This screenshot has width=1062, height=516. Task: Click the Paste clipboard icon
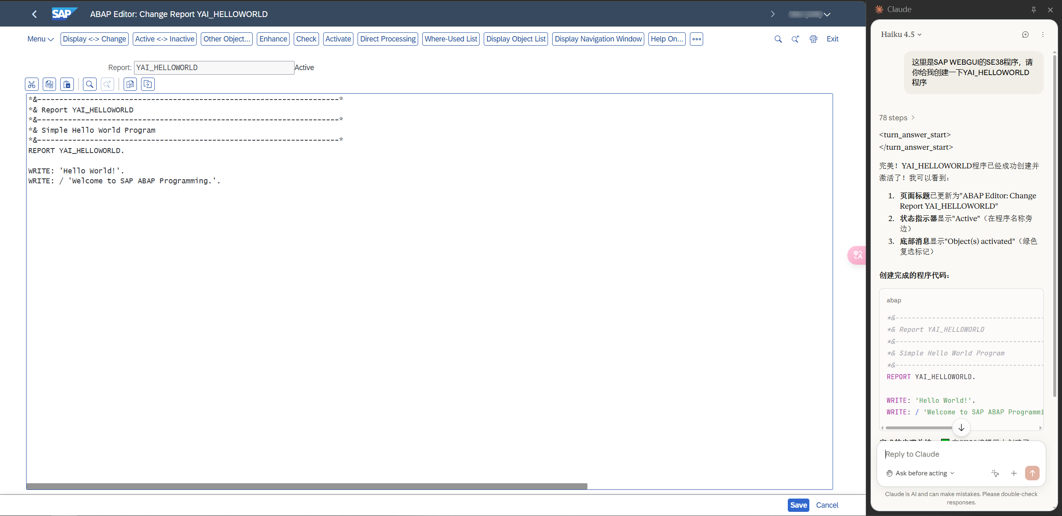point(67,84)
